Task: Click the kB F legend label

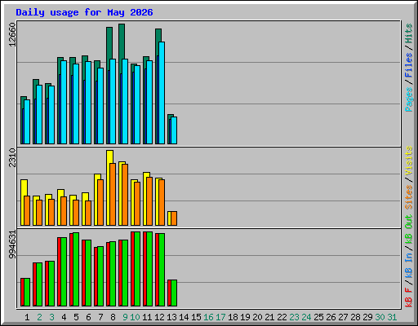Action: 409,297
